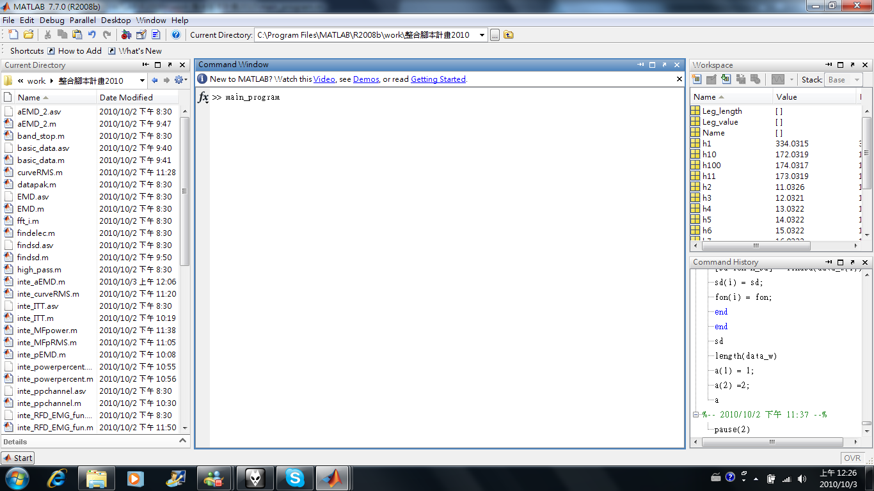This screenshot has height=491, width=874.
Task: Go forward in Current Directory browser
Action: (x=166, y=81)
